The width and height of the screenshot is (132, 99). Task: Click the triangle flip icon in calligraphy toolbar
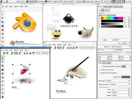74,48
